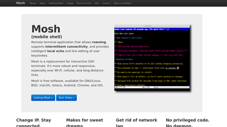Click the minimize dash in terminal titlebar image

tap(180, 26)
